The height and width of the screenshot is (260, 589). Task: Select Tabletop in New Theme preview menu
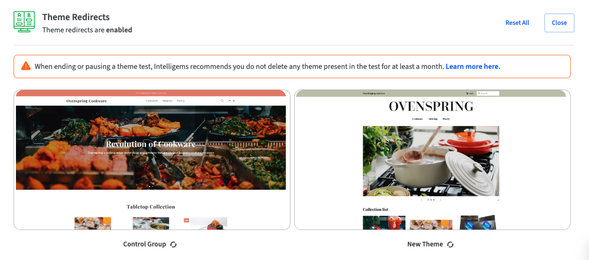coord(433,119)
